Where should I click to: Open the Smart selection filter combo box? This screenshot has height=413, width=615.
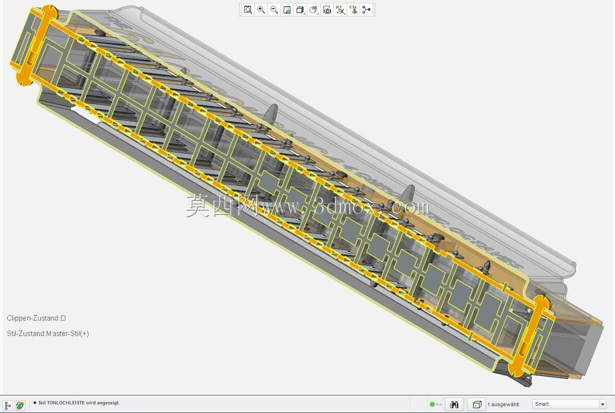pos(569,404)
